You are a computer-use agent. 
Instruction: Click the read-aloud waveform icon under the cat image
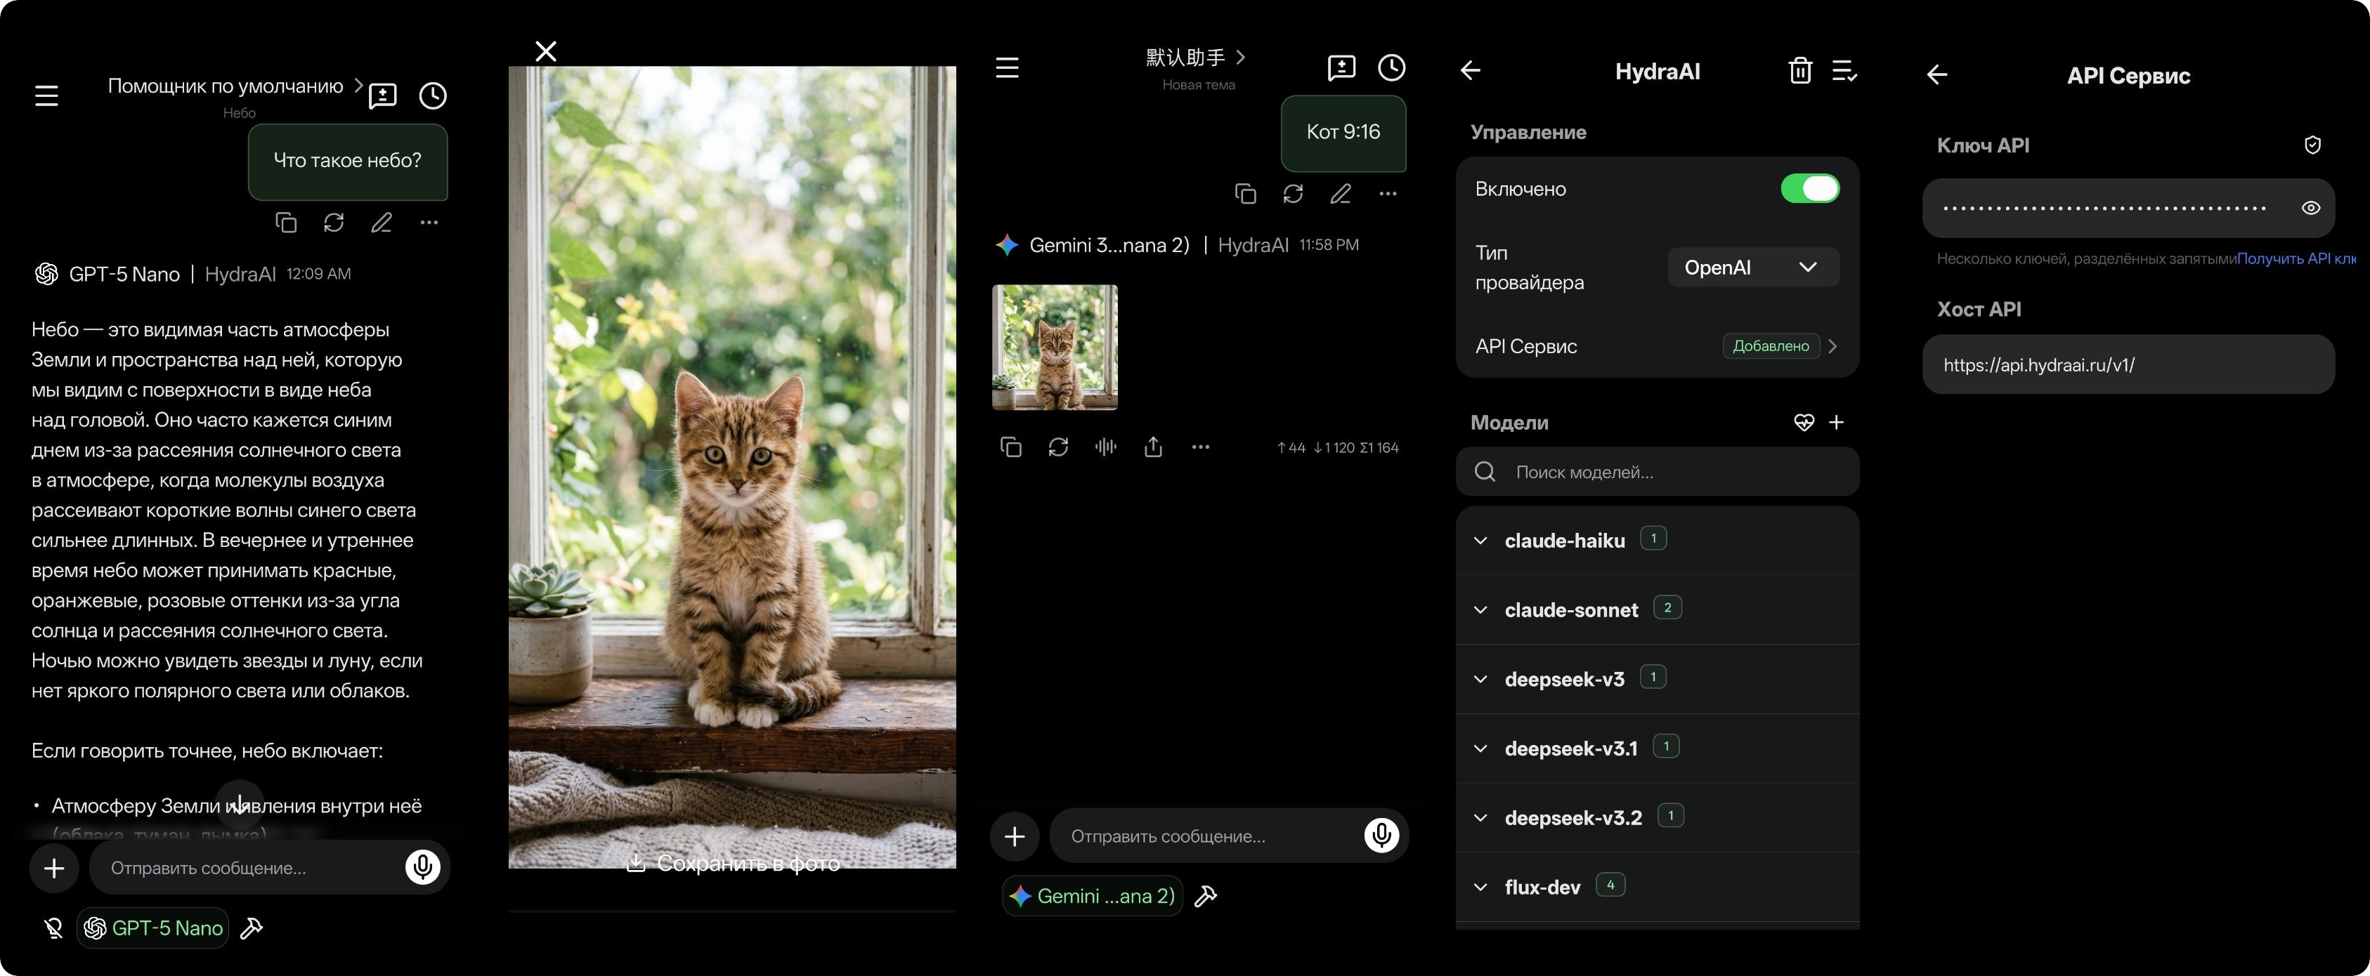point(1106,447)
